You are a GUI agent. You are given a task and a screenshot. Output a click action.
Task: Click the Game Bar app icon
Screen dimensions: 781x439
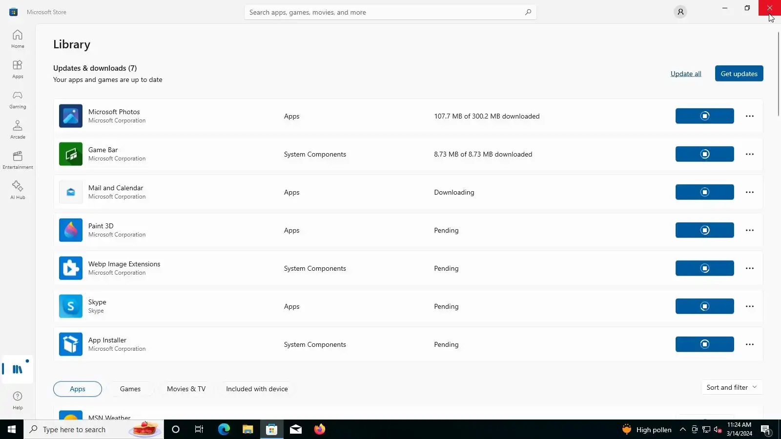pyautogui.click(x=71, y=154)
